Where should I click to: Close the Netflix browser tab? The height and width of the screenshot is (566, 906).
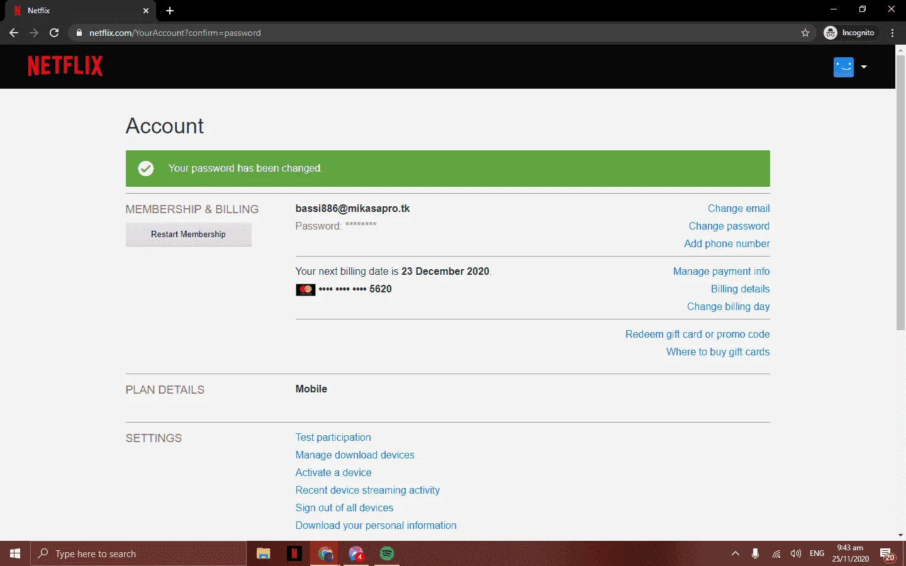pos(146,11)
